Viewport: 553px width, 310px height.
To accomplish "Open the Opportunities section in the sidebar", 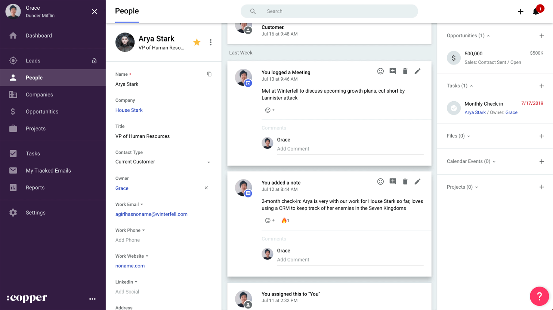I will click(42, 111).
